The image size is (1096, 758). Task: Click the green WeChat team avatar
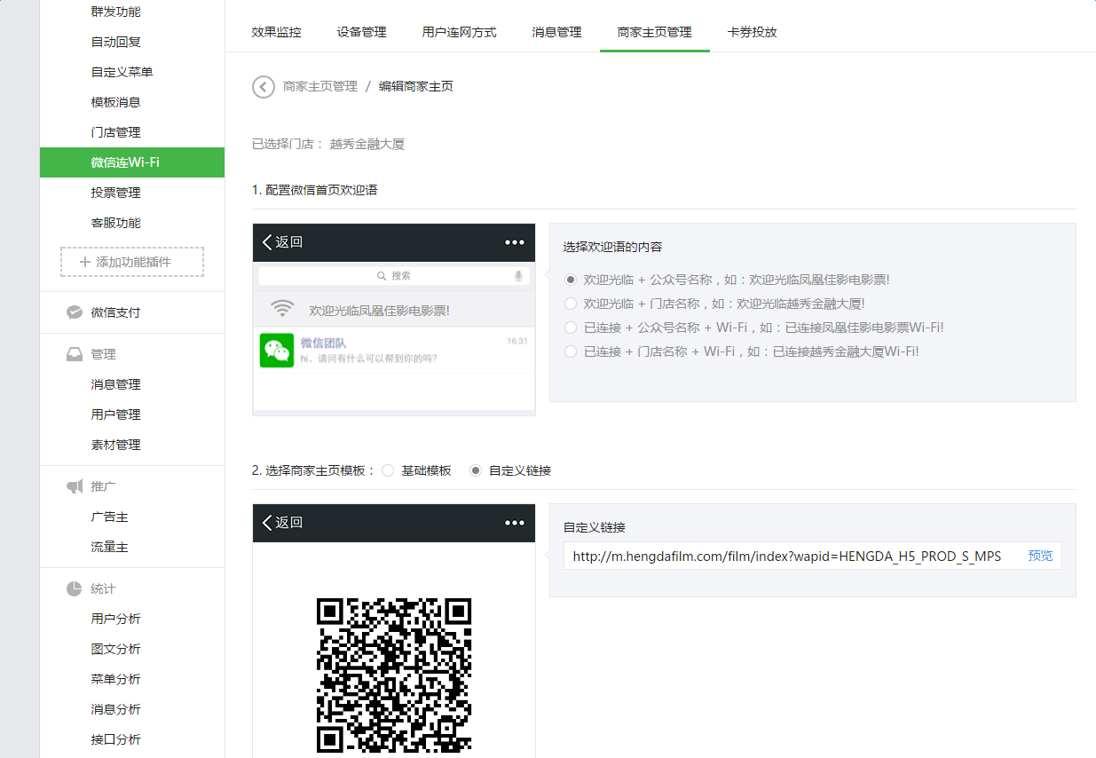[277, 350]
